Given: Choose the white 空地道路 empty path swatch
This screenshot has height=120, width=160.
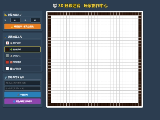Looking at the screenshot, I should pyautogui.click(x=7, y=68).
